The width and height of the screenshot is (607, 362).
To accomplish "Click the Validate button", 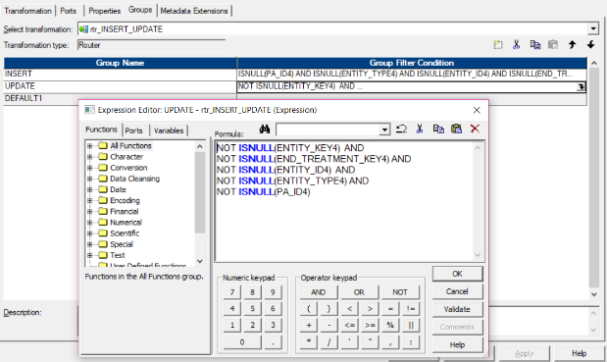I will (x=457, y=309).
